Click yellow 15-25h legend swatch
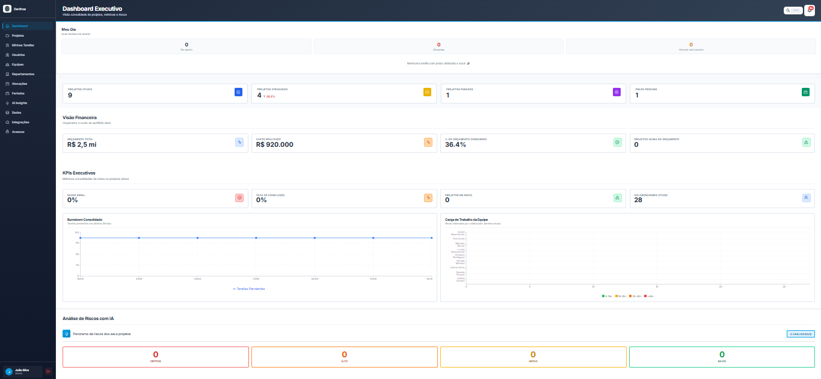Screen dimensions: 821x379 click(617, 296)
